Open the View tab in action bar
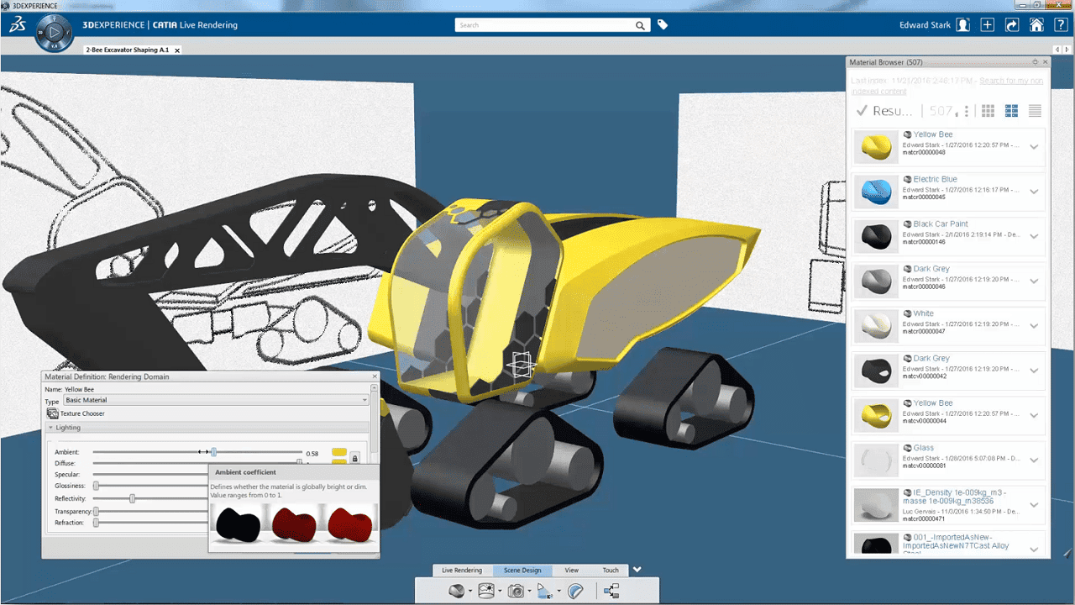The image size is (1075, 605). [571, 571]
